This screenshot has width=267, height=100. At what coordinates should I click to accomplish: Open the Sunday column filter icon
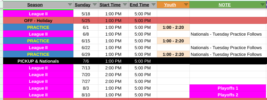95,5
